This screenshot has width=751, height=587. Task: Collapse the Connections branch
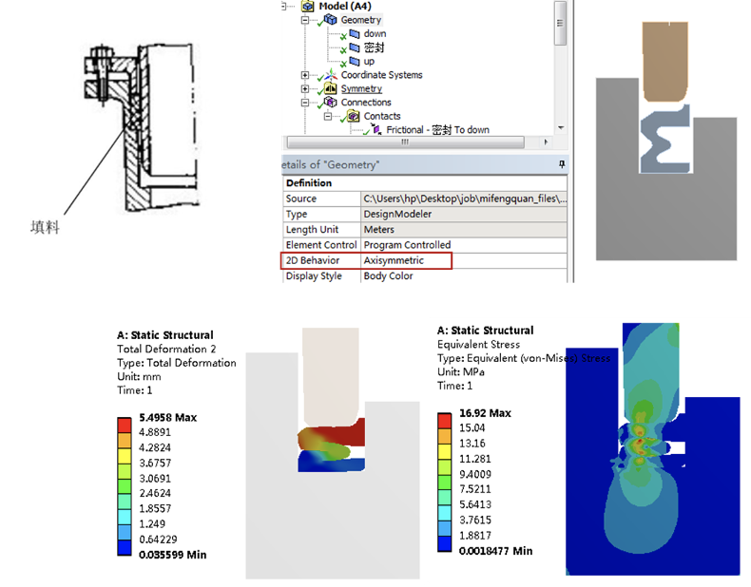point(304,103)
